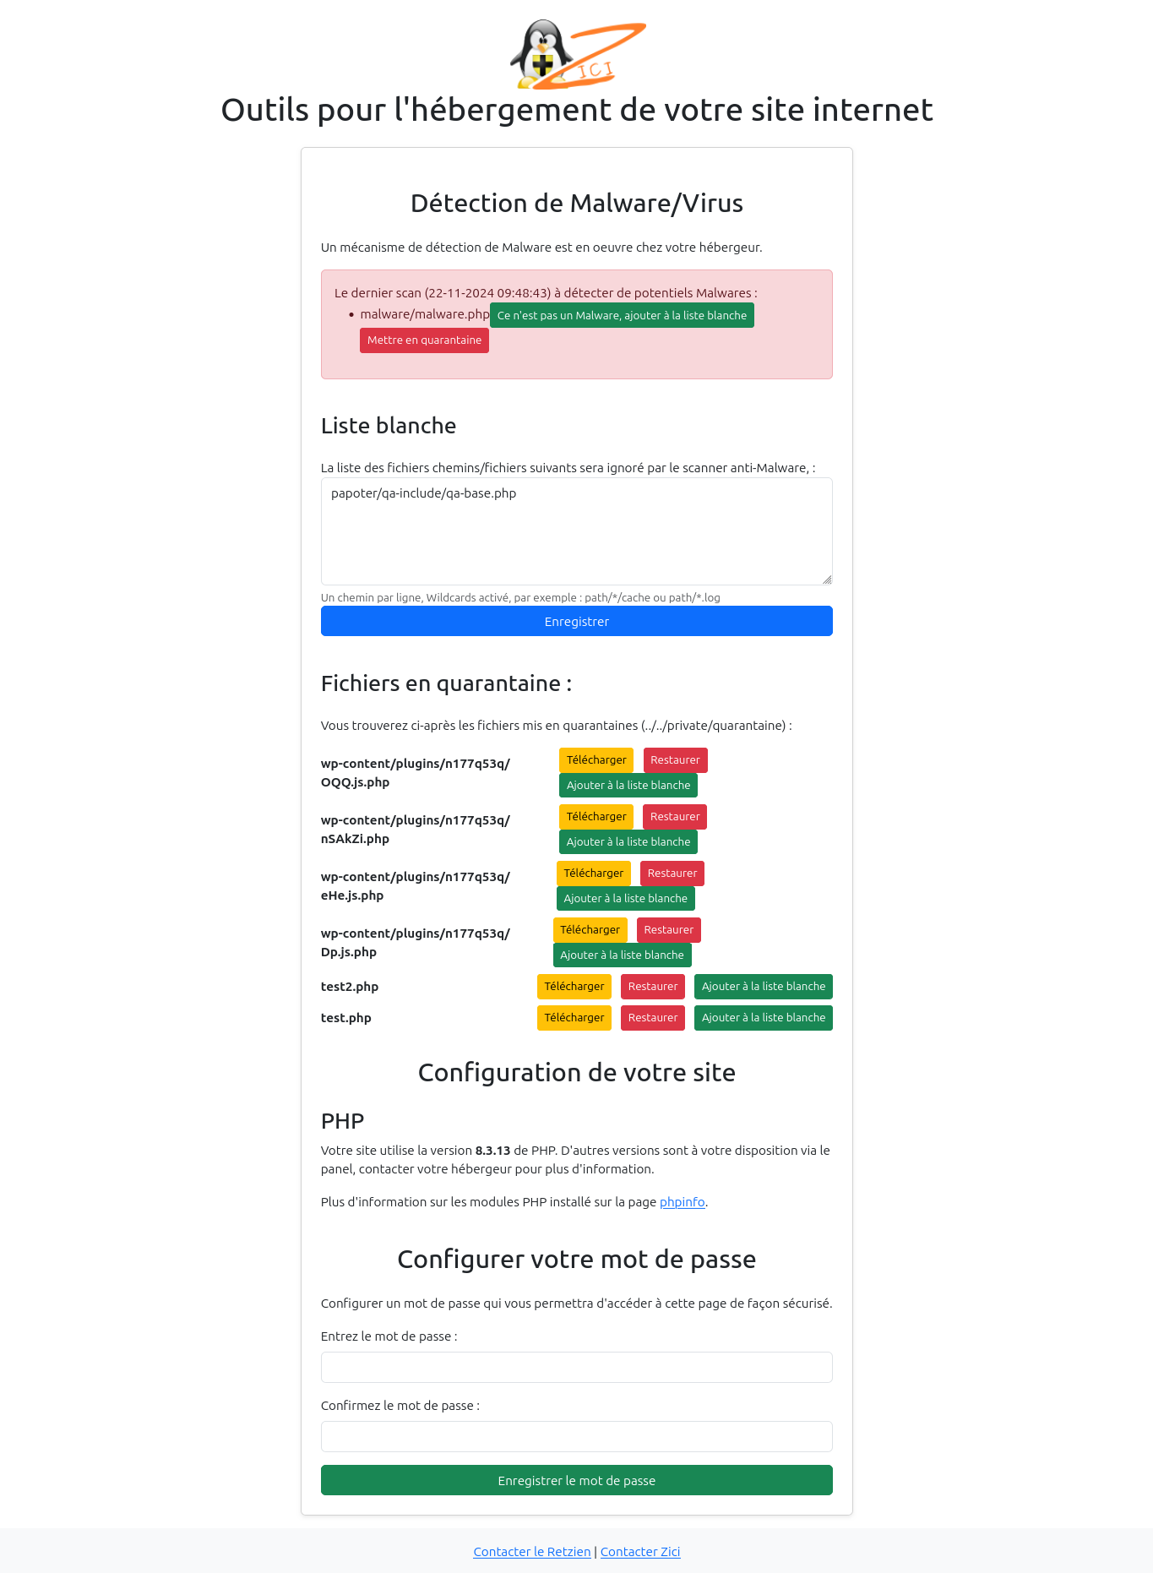
Task: Click the Zici penguin logo
Action: coord(577,55)
